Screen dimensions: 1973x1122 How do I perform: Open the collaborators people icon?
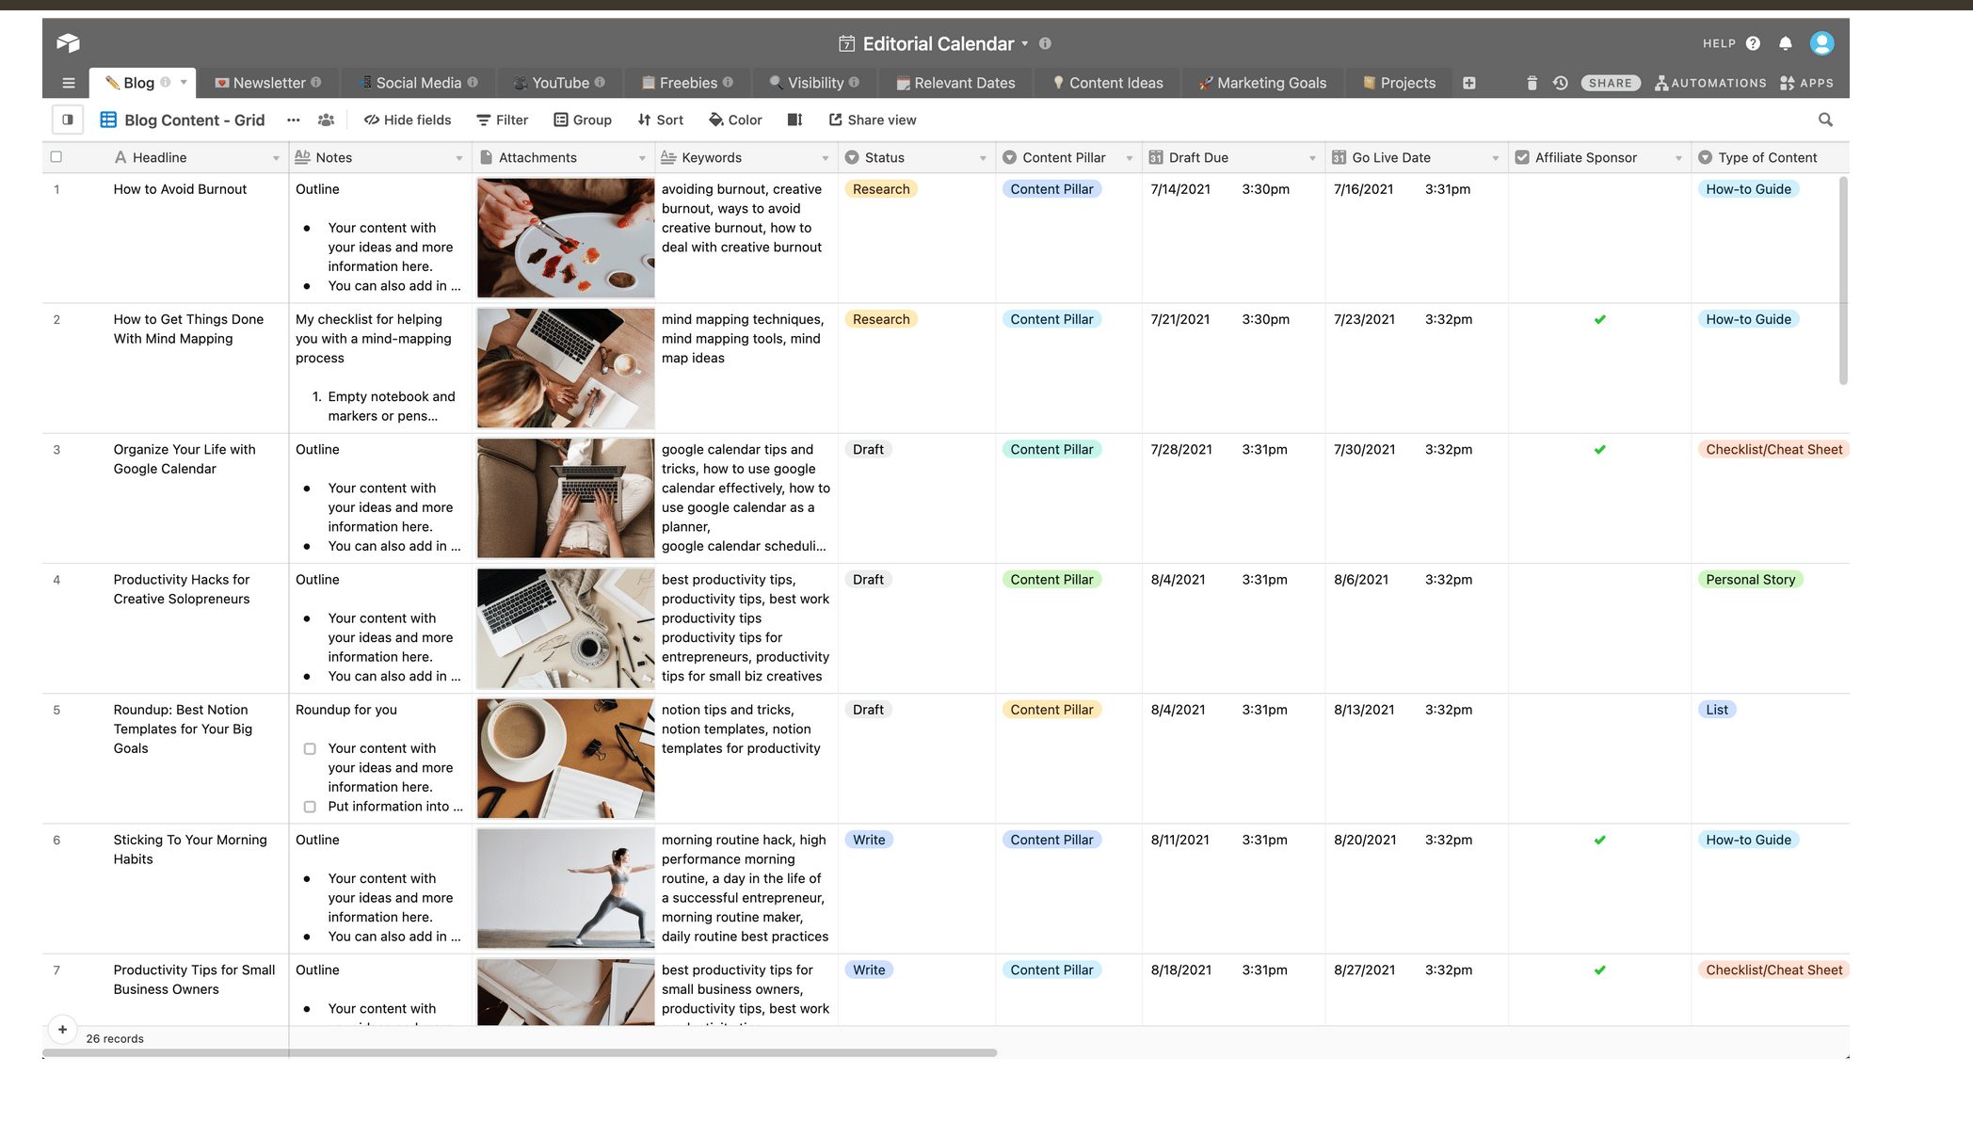[x=326, y=120]
